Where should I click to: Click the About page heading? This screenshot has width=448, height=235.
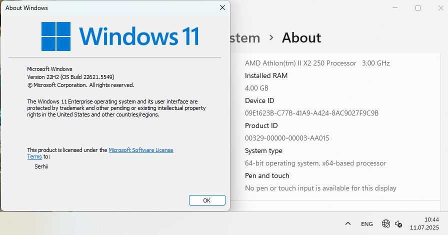301,37
